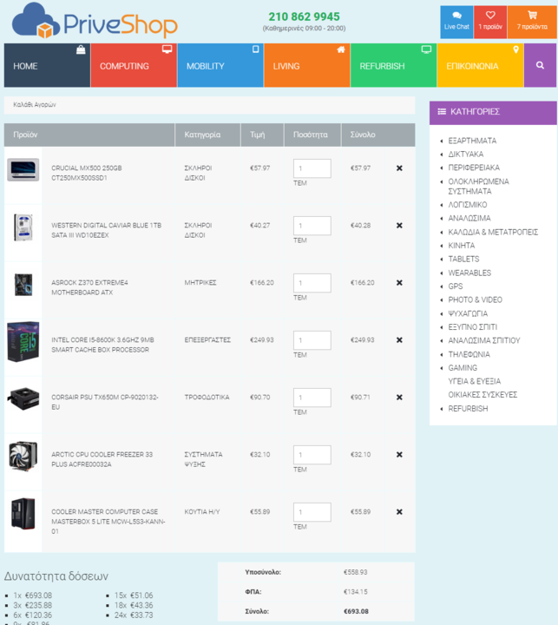
Task: Edit quantity for Intel Core i5-8600K
Action: (x=312, y=340)
